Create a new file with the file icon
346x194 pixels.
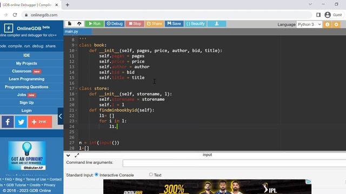70,24
